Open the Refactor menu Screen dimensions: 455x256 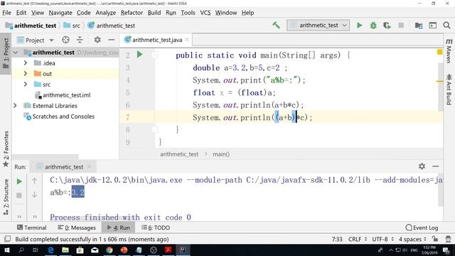click(132, 13)
